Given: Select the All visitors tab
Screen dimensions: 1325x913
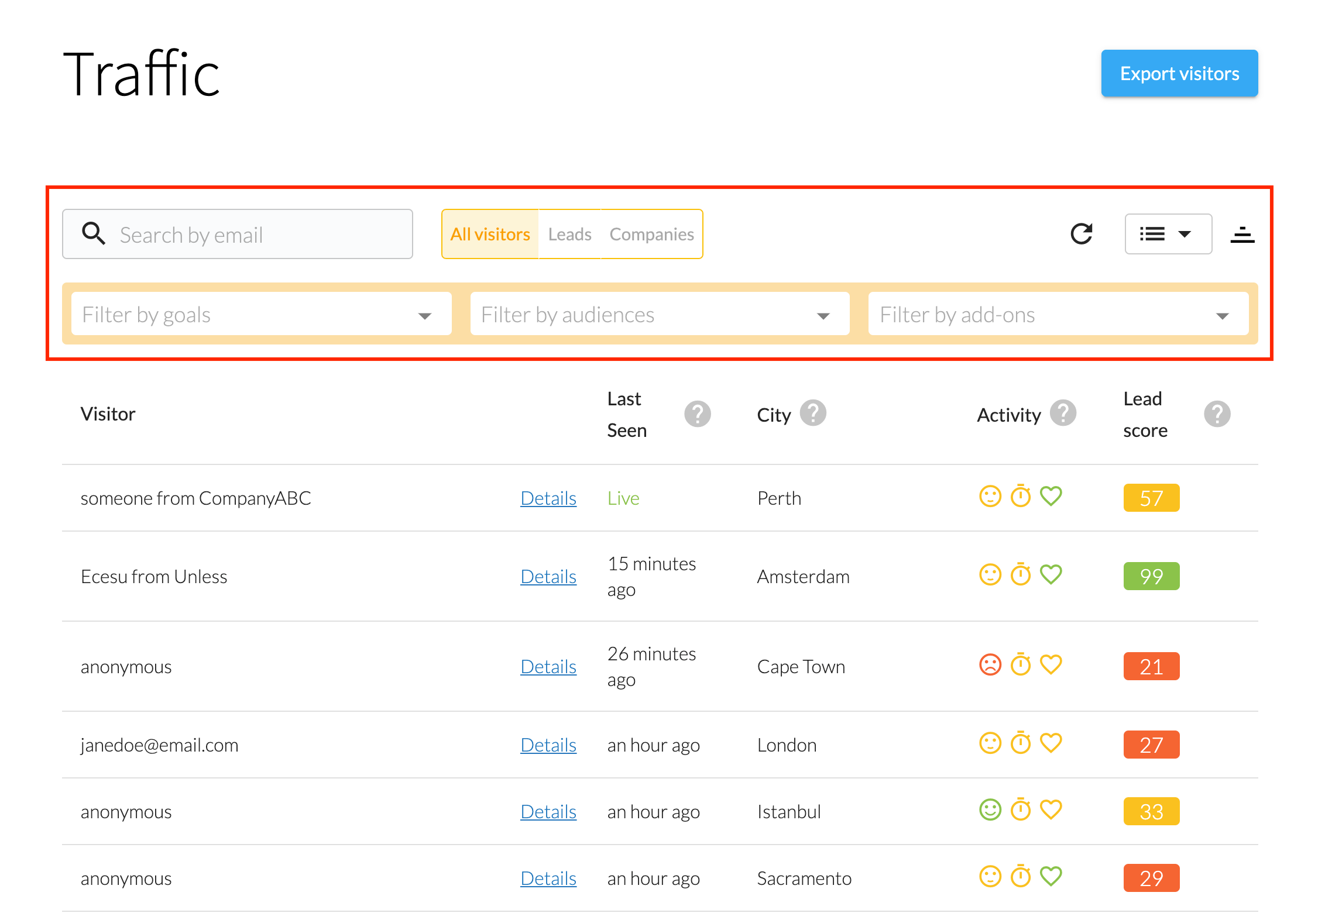Looking at the screenshot, I should click(490, 235).
